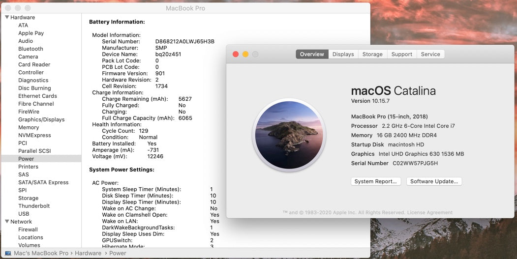This screenshot has width=517, height=259.
Task: Switch to the Storage tab
Action: pos(372,54)
